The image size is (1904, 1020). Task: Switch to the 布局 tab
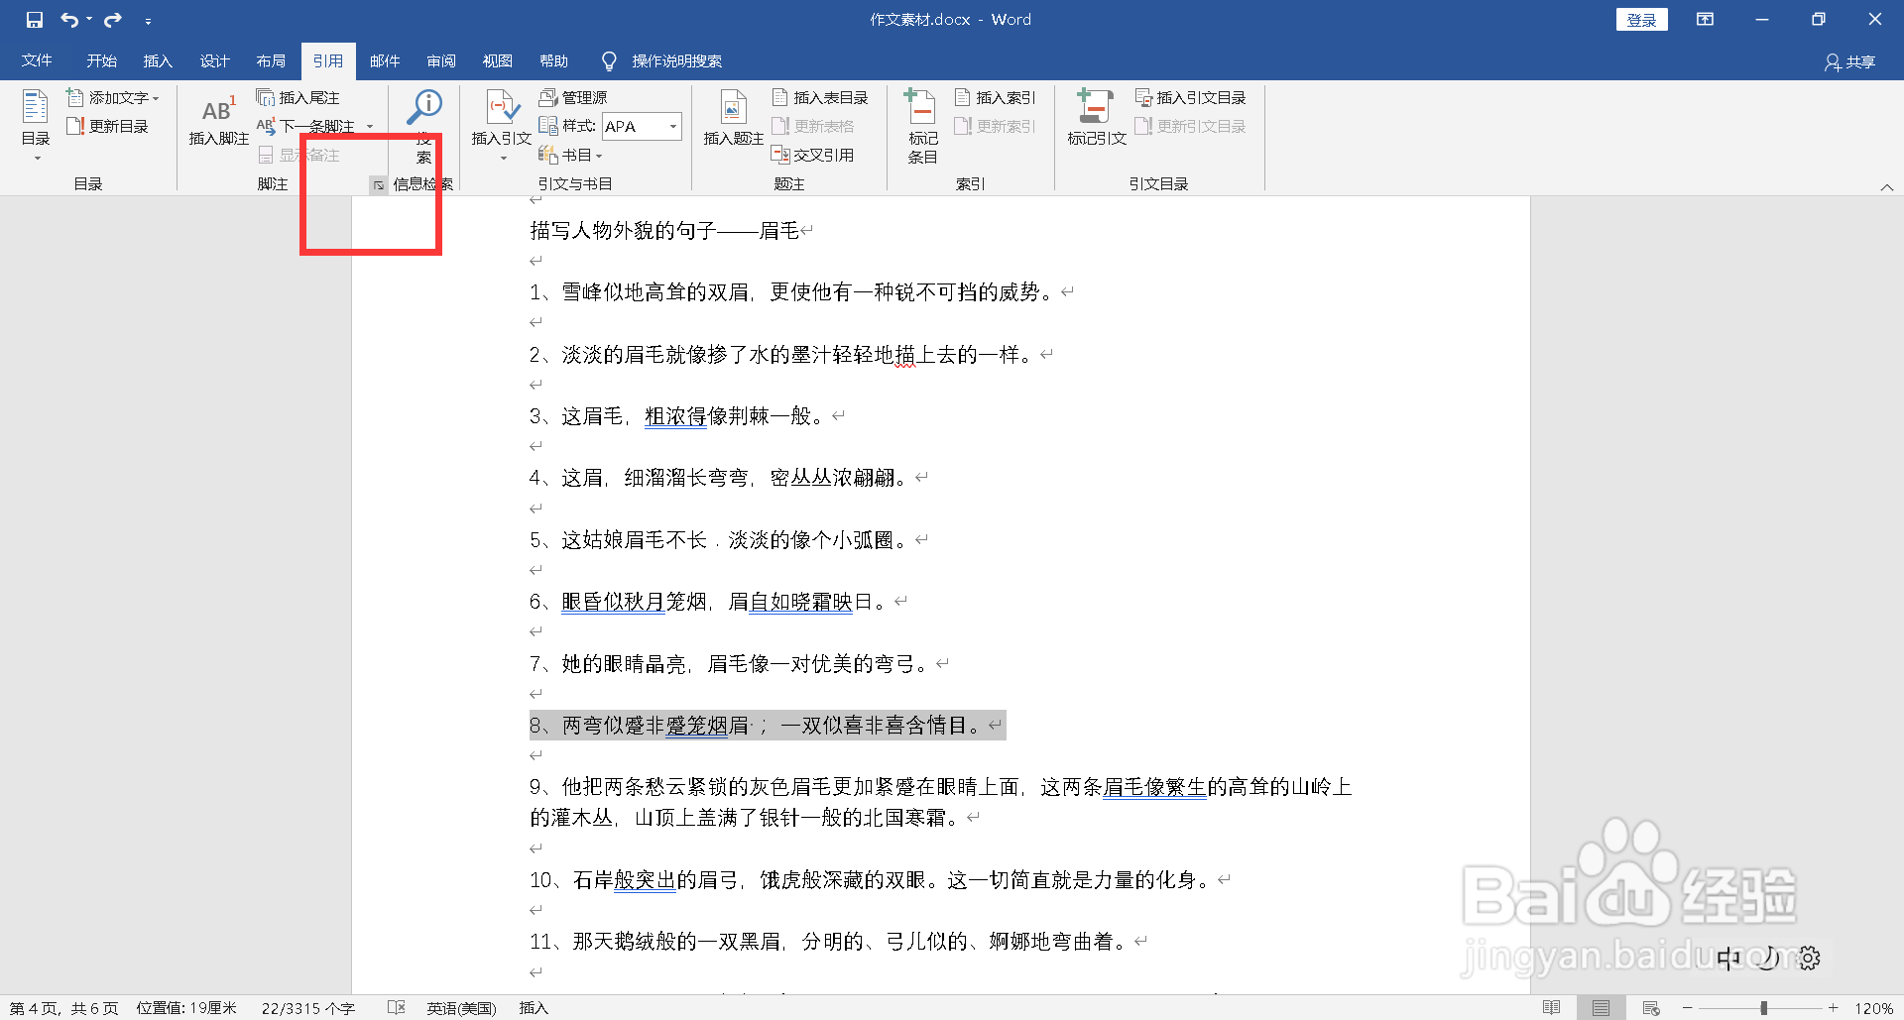[271, 60]
